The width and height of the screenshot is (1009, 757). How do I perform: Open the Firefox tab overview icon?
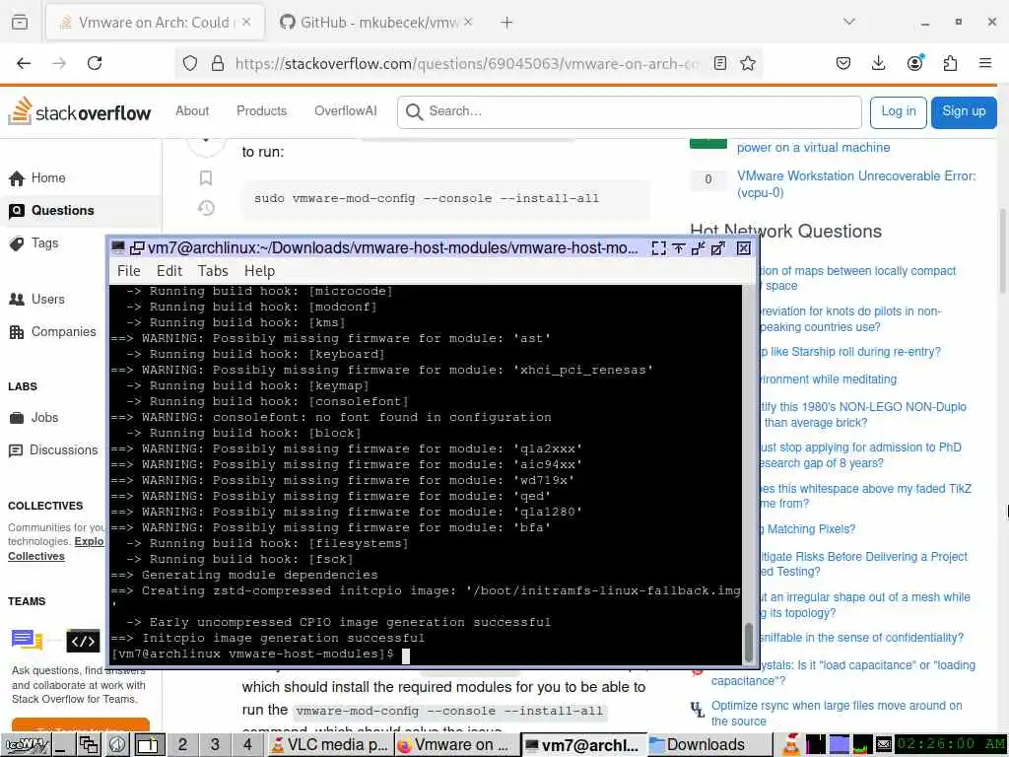coord(20,23)
